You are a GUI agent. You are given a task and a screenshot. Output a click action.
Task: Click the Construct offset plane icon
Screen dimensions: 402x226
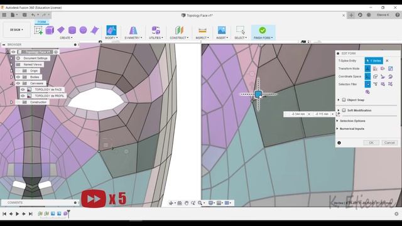point(179,30)
